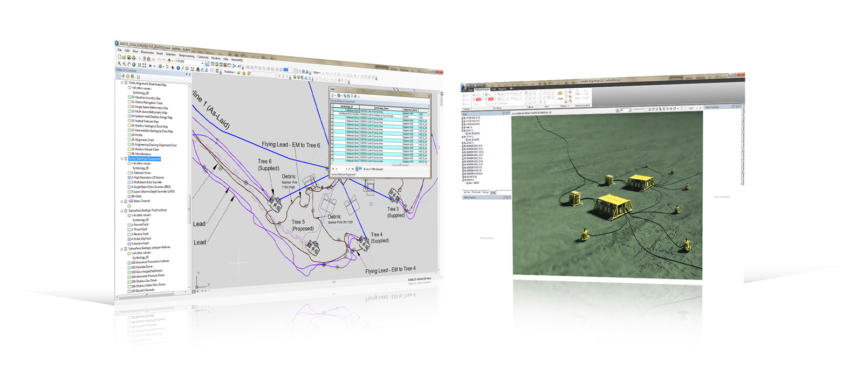
Task: Toggle Chart, Alignment Sheet Index Map layer checkbox
Action: (126, 83)
